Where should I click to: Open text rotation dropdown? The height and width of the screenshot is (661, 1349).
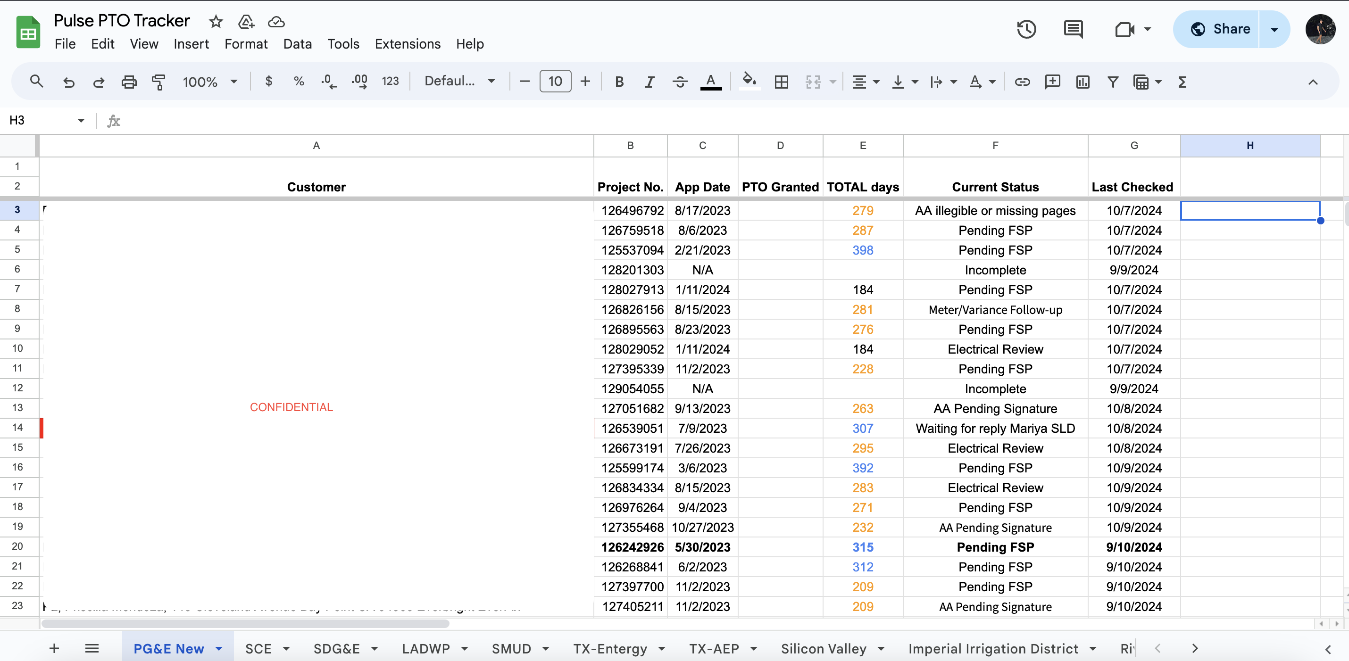point(983,82)
